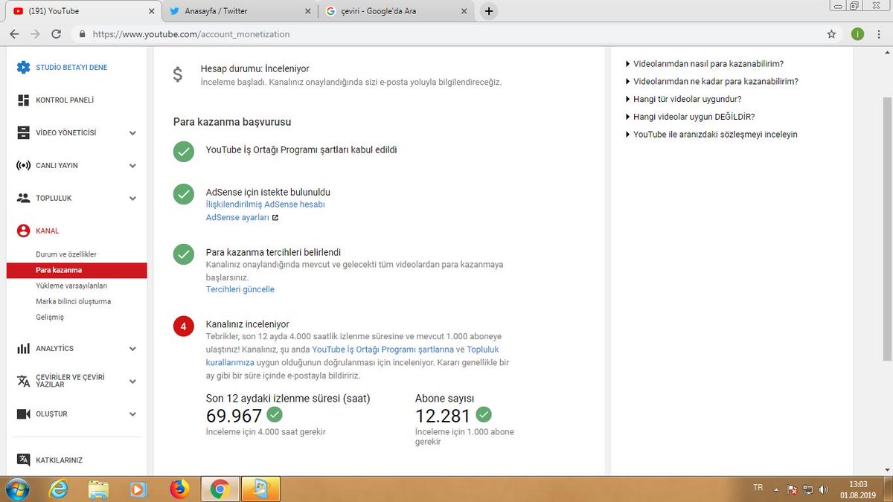Image resolution: width=893 pixels, height=502 pixels.
Task: Reload the page with refresh icon
Action: pos(56,34)
